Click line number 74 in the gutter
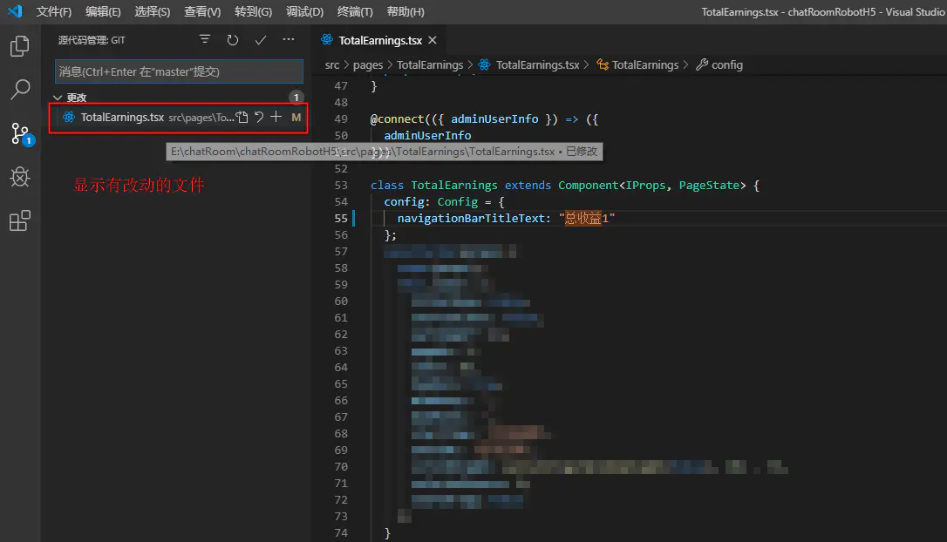Viewport: 947px width, 542px height. [341, 532]
